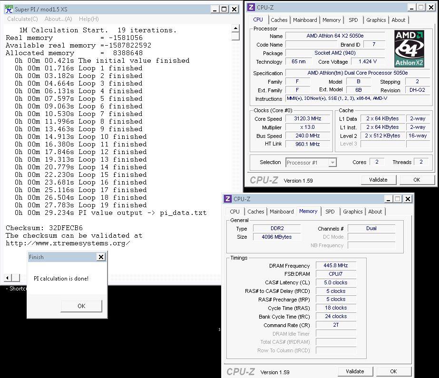Click the Technology value 65 nm
This screenshot has width=439, height=378.
click(x=298, y=61)
